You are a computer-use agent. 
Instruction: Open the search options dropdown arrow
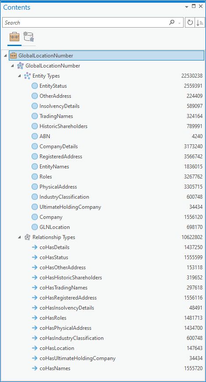pos(180,23)
